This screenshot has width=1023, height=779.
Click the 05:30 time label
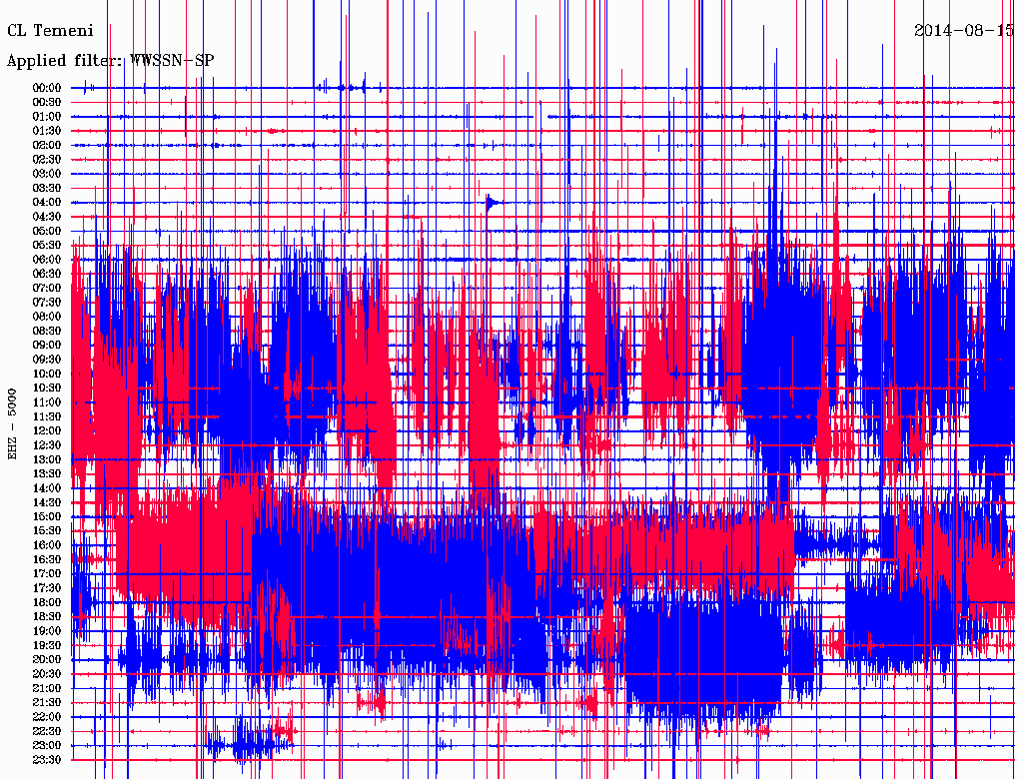coord(47,245)
